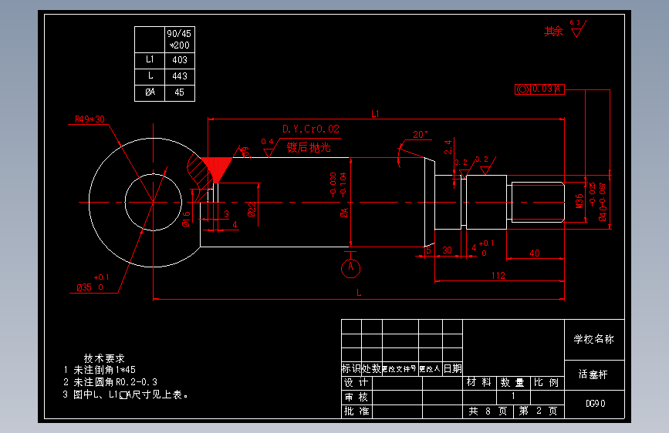Click the 镀后抛光 annotation text
Viewport: 669px width, 433px height.
(309, 147)
